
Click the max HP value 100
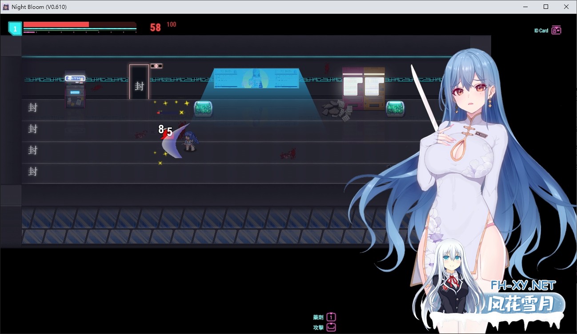(172, 24)
